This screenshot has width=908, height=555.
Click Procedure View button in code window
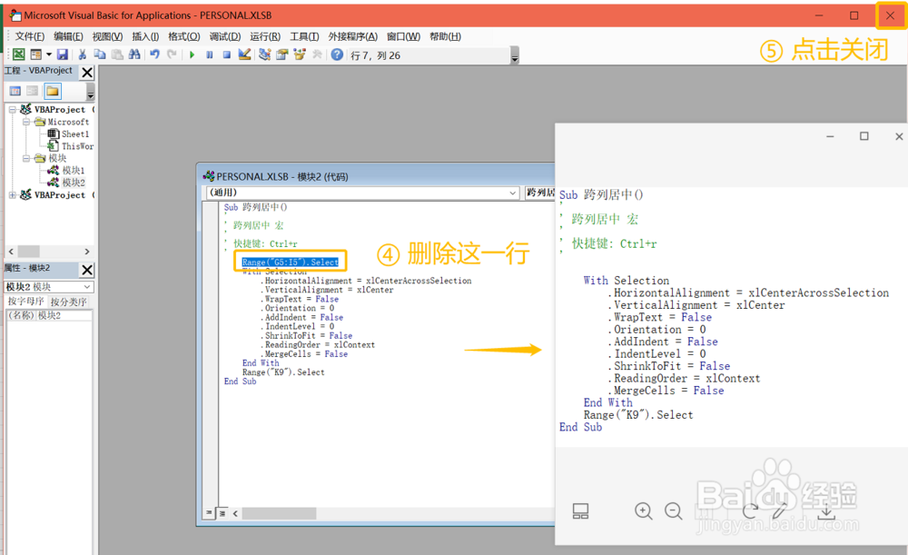tap(209, 512)
